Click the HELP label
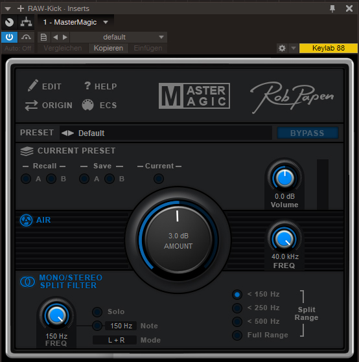 106,87
